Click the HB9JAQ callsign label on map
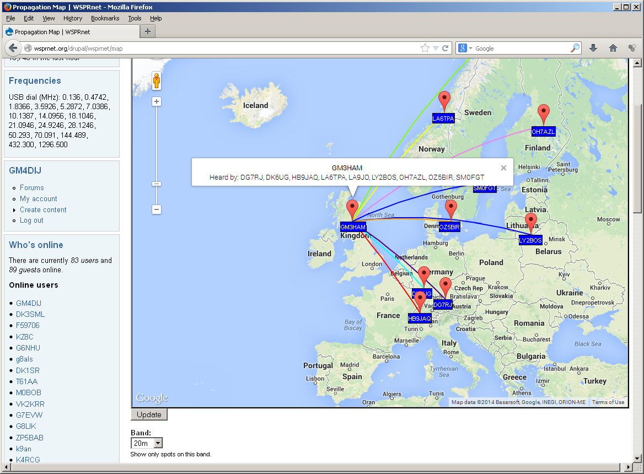 420,319
